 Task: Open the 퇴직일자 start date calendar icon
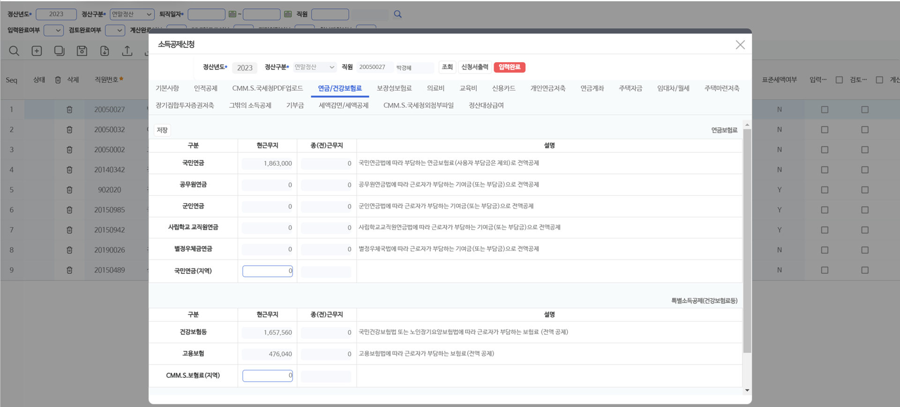pos(232,14)
